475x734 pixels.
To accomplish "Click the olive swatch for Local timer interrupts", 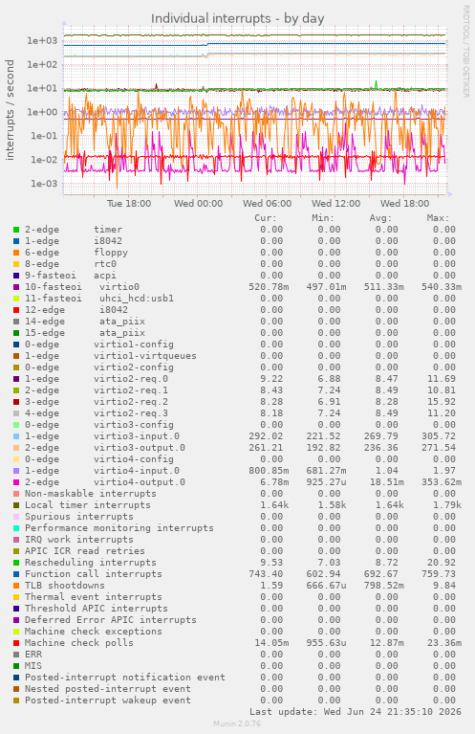I will pyautogui.click(x=16, y=505).
